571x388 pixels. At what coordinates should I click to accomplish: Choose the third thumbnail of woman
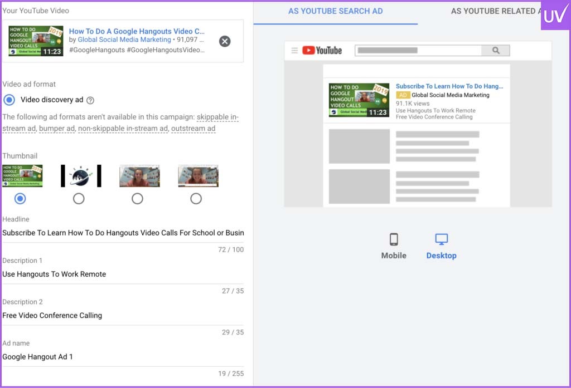click(x=139, y=176)
